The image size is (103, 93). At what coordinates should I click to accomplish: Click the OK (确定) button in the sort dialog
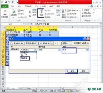coord(72,71)
